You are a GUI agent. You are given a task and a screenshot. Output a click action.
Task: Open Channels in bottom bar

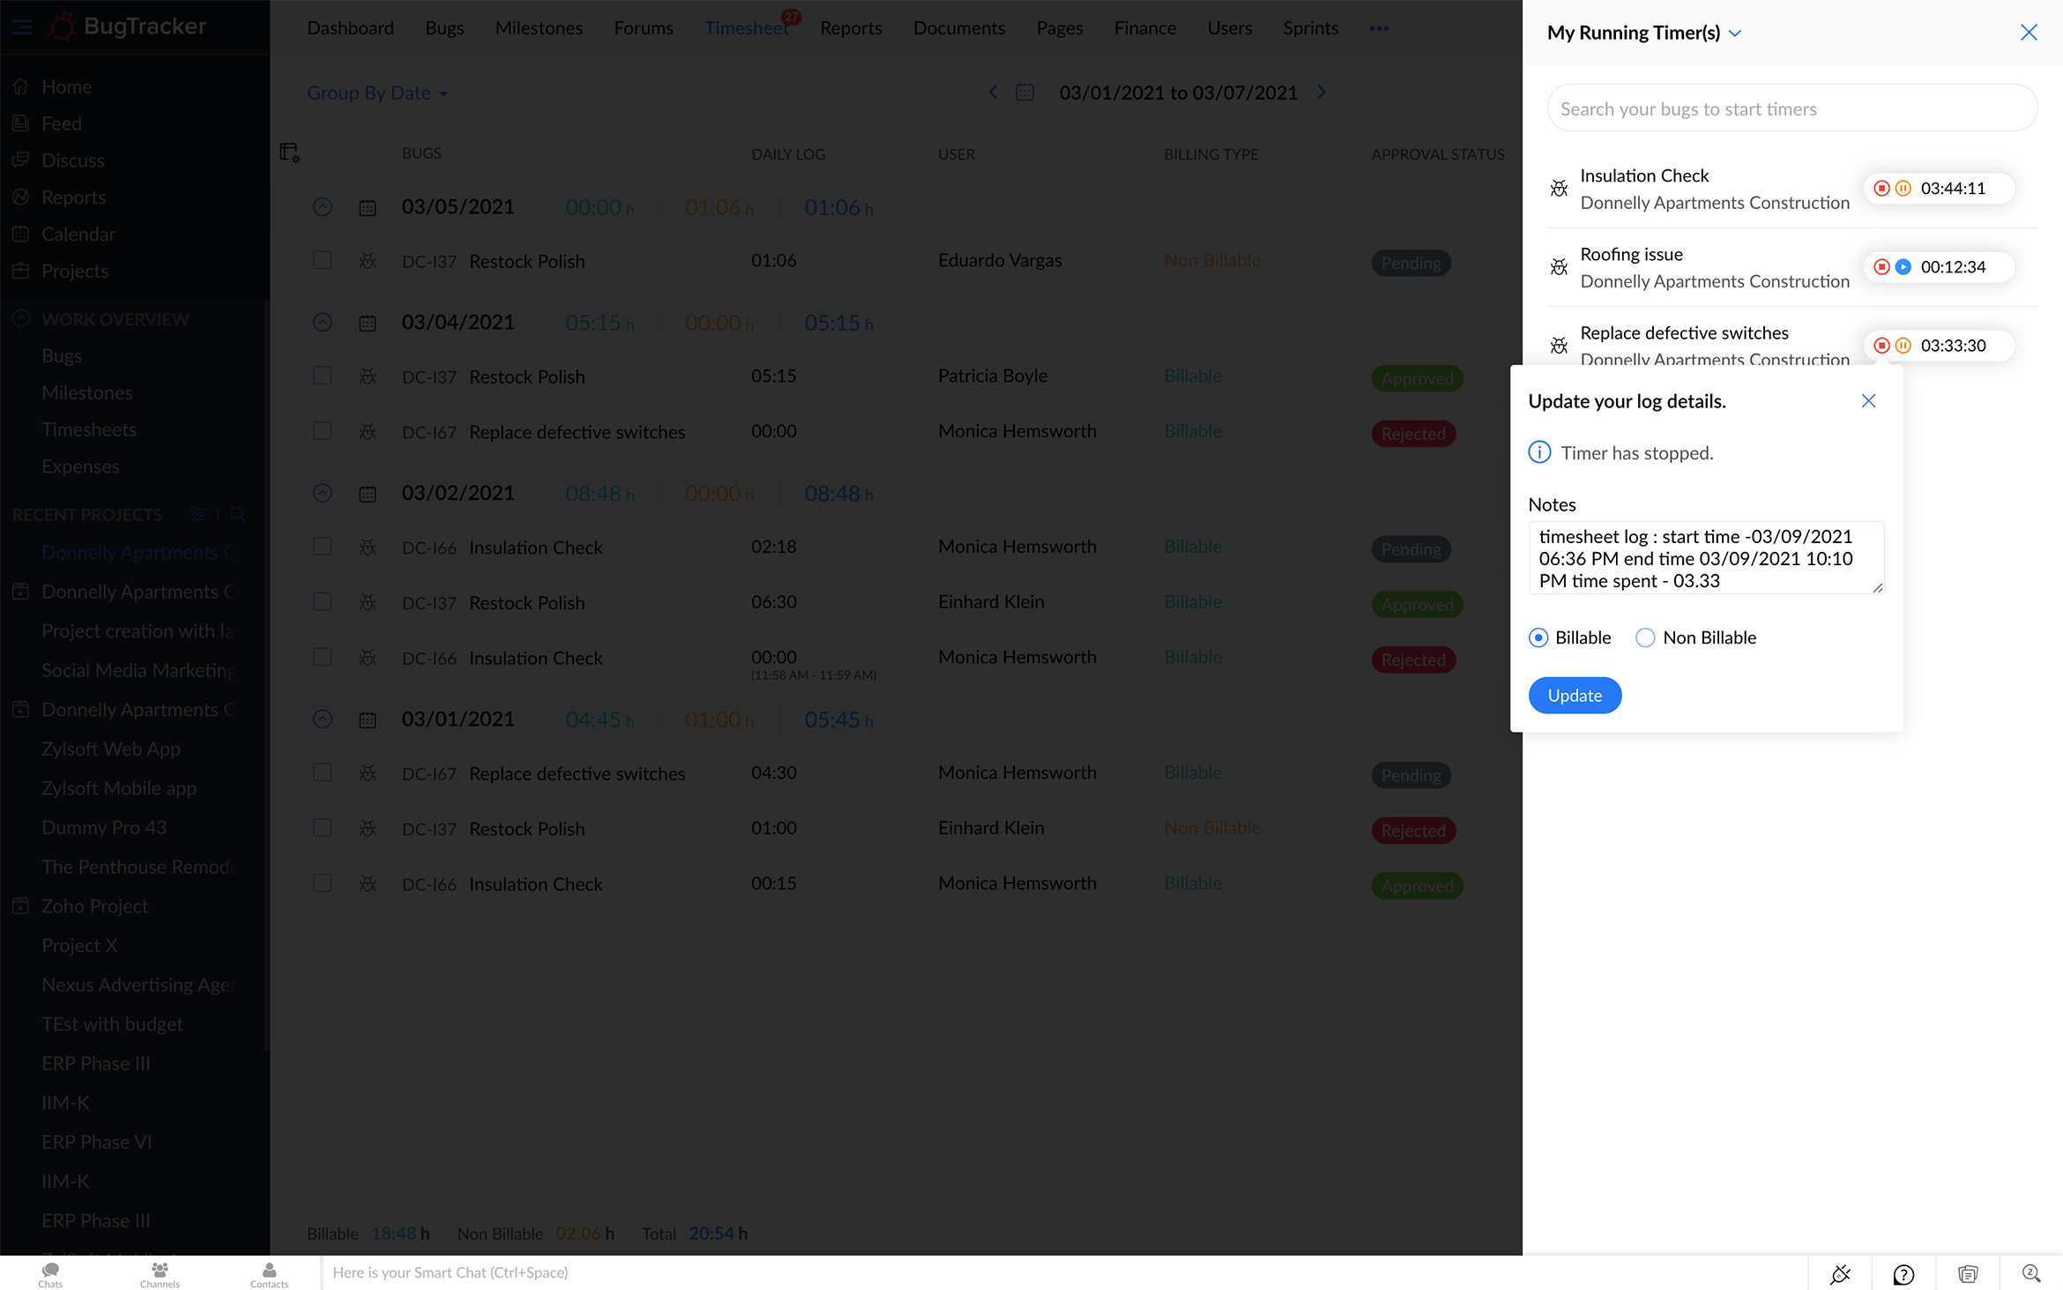(x=160, y=1274)
